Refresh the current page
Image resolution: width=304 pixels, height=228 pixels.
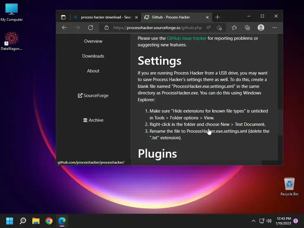pyautogui.click(x=91, y=28)
